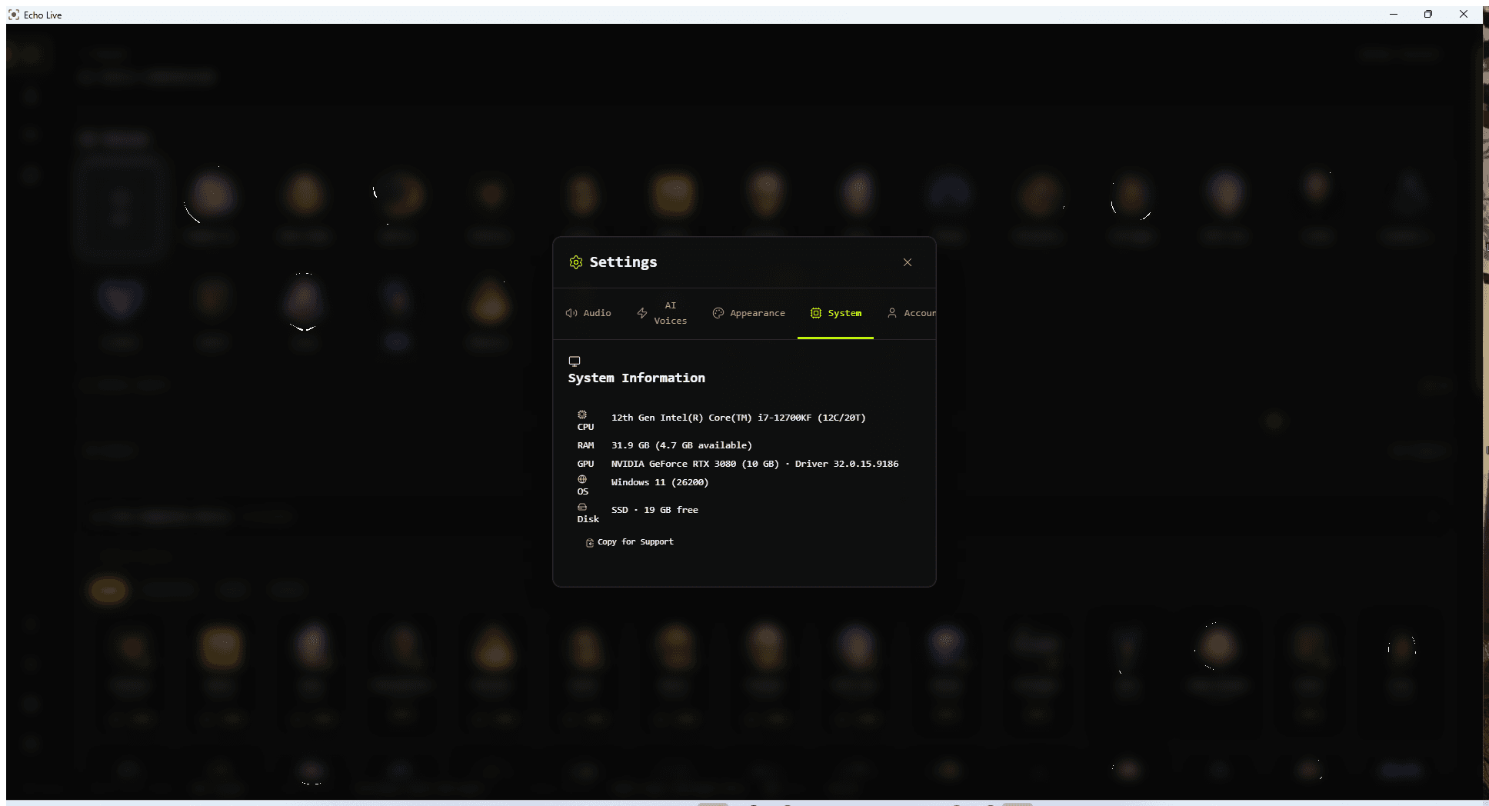Click the globe icon beside OS
The width and height of the screenshot is (1489, 806).
[x=582, y=479]
